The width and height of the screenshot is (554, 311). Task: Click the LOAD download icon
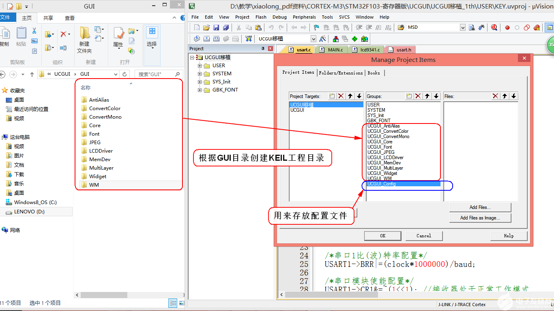click(x=249, y=39)
